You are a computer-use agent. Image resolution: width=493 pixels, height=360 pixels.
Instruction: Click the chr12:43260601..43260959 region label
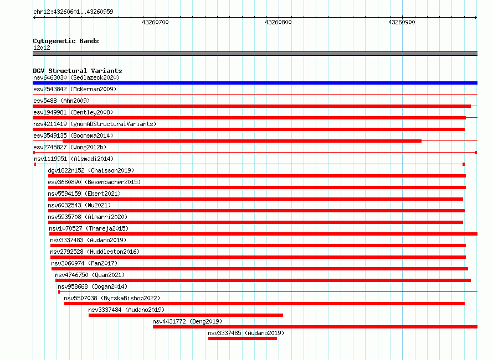[x=73, y=12]
